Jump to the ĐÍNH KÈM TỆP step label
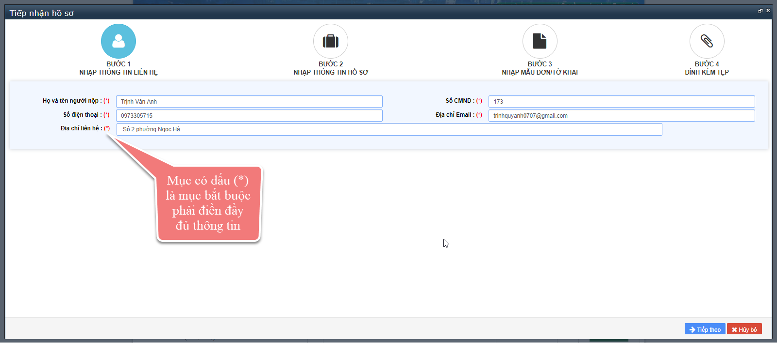 pos(707,72)
